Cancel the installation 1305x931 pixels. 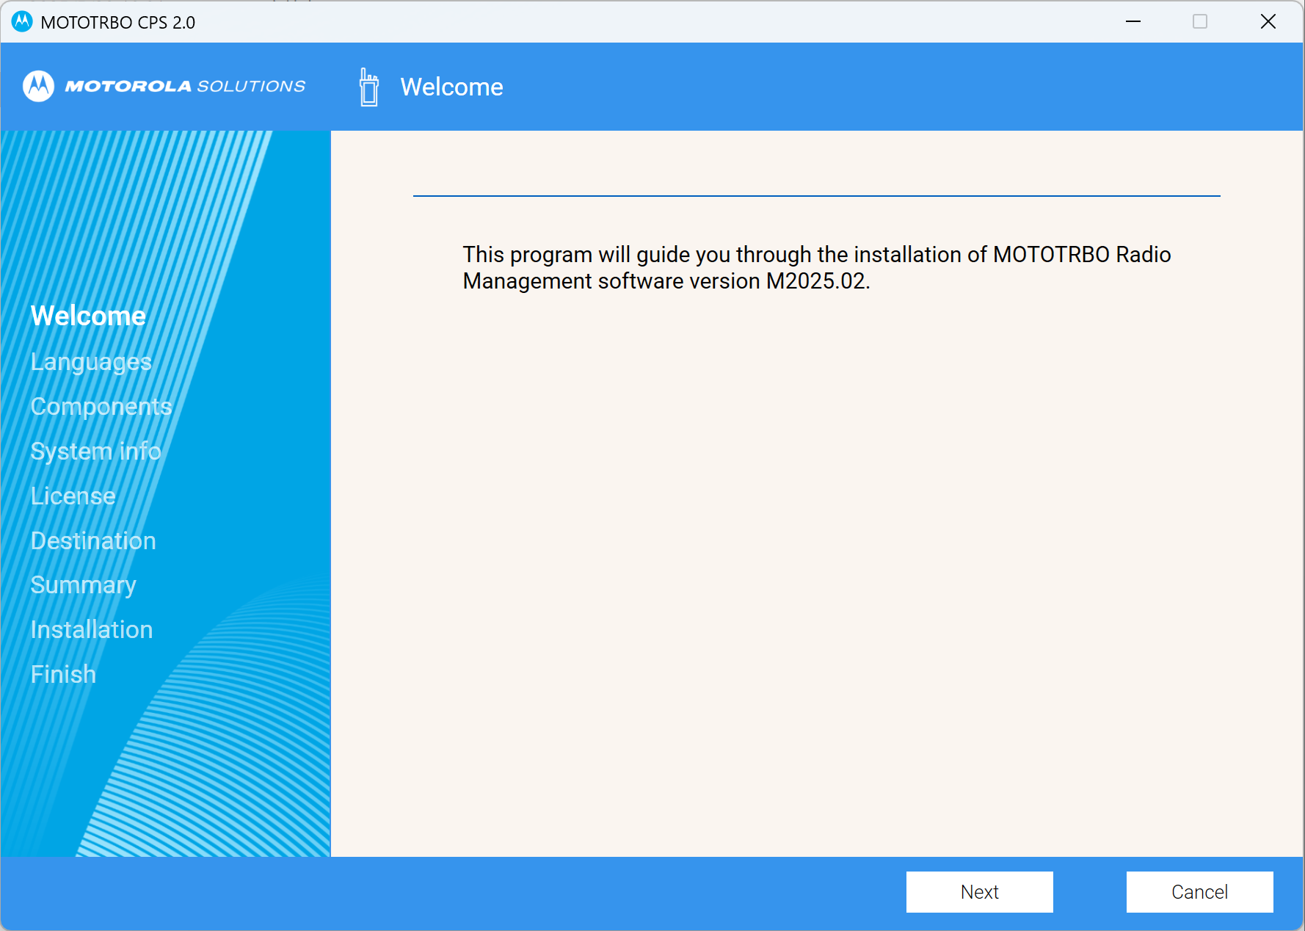click(1199, 892)
